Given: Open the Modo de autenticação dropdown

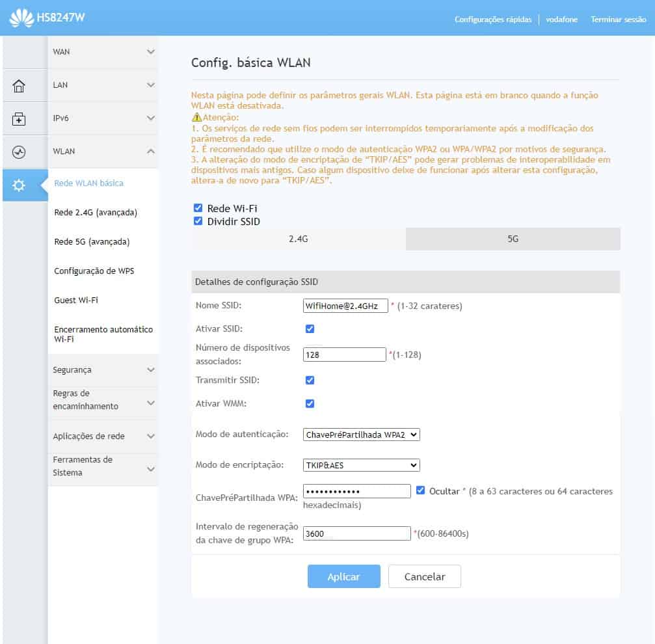Looking at the screenshot, I should (362, 435).
